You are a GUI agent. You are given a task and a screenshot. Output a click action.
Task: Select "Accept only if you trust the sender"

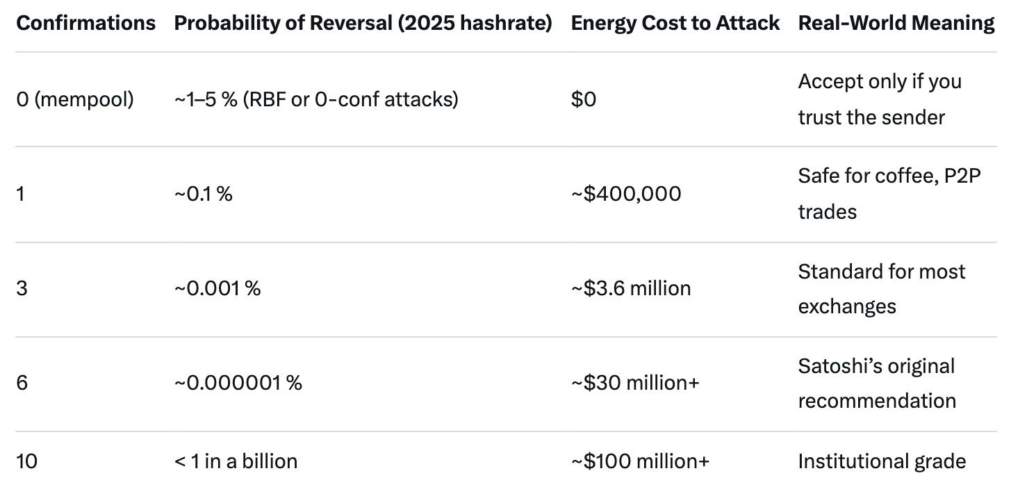click(879, 99)
